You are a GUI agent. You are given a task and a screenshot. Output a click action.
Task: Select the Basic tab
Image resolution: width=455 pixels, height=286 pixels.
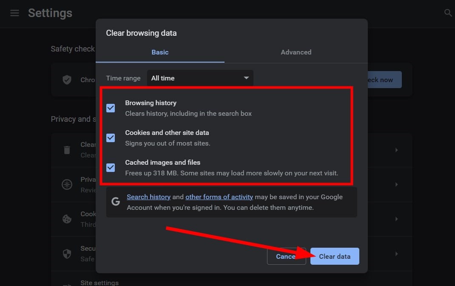click(160, 52)
